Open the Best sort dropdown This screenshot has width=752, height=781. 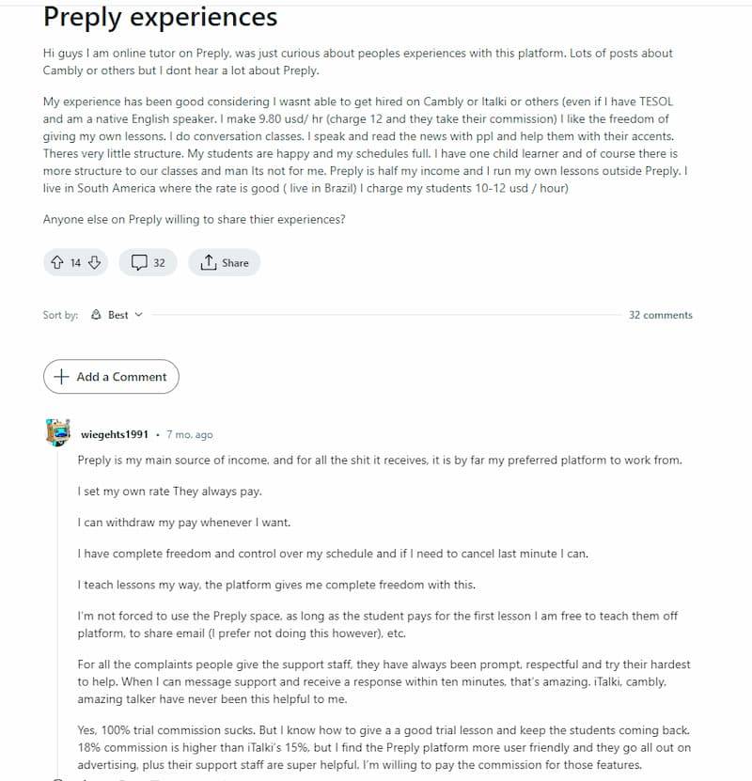(117, 315)
